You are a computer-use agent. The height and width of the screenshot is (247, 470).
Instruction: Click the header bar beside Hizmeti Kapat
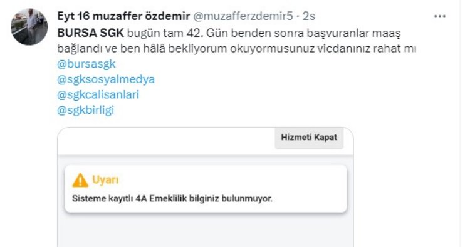166,141
